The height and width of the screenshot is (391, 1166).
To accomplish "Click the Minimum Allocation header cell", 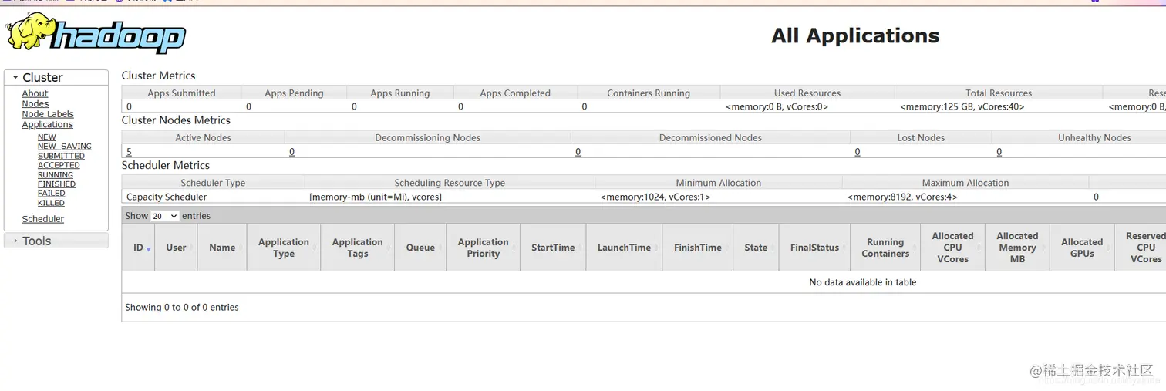I will click(719, 183).
